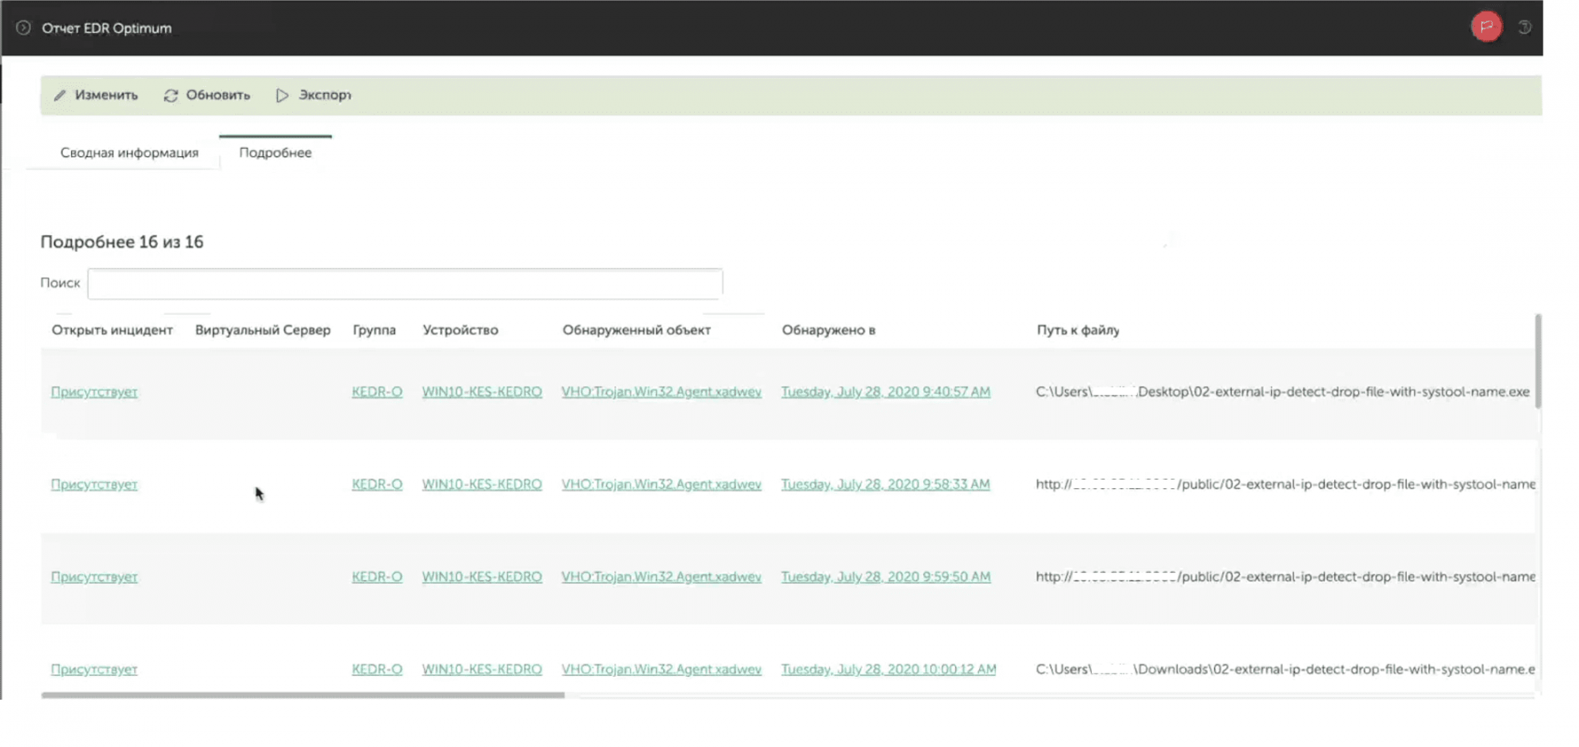The image size is (1579, 747).
Task: Open device WIN10-KES-KEDRO in 9:58:33 AM row
Action: [x=482, y=484]
